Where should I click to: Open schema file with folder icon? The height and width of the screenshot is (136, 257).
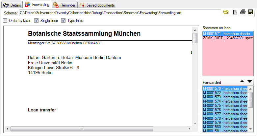click(x=226, y=12)
